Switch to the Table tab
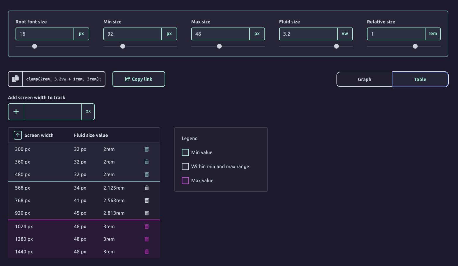 (420, 79)
